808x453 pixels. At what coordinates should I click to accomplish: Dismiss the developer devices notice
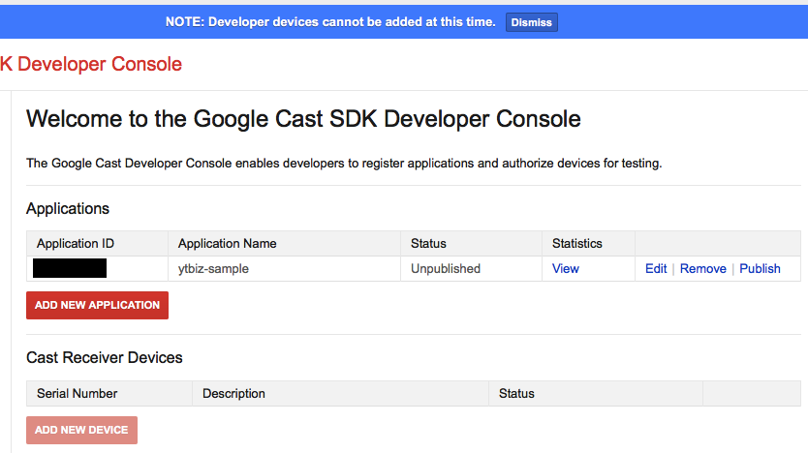531,22
